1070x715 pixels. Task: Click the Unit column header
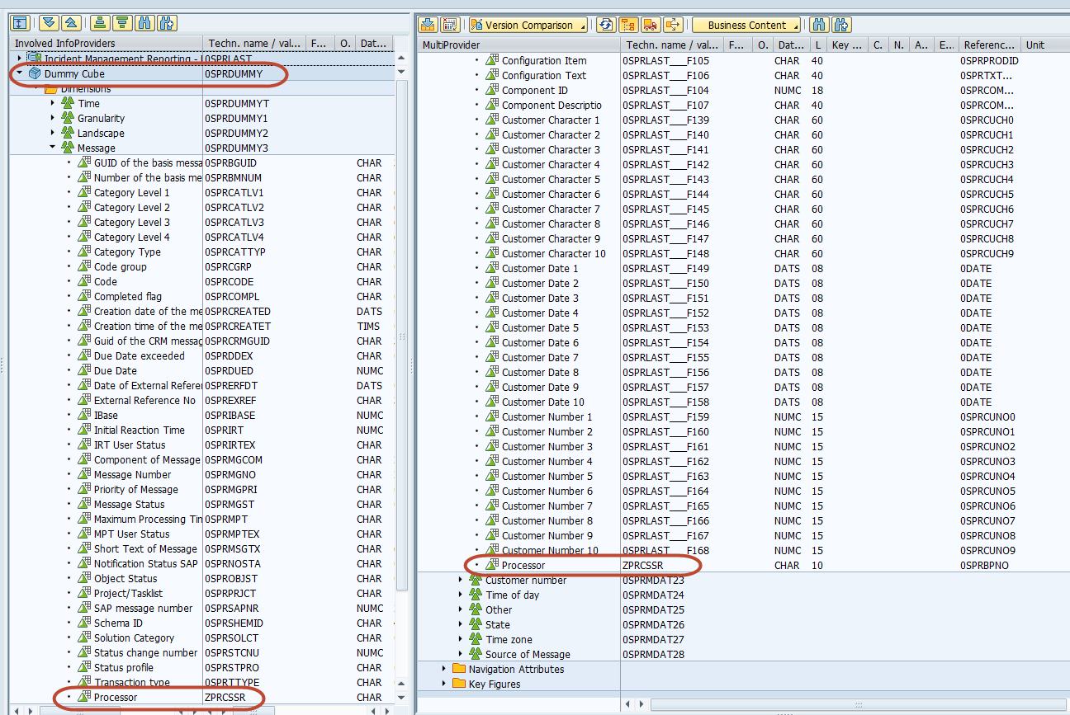1044,45
